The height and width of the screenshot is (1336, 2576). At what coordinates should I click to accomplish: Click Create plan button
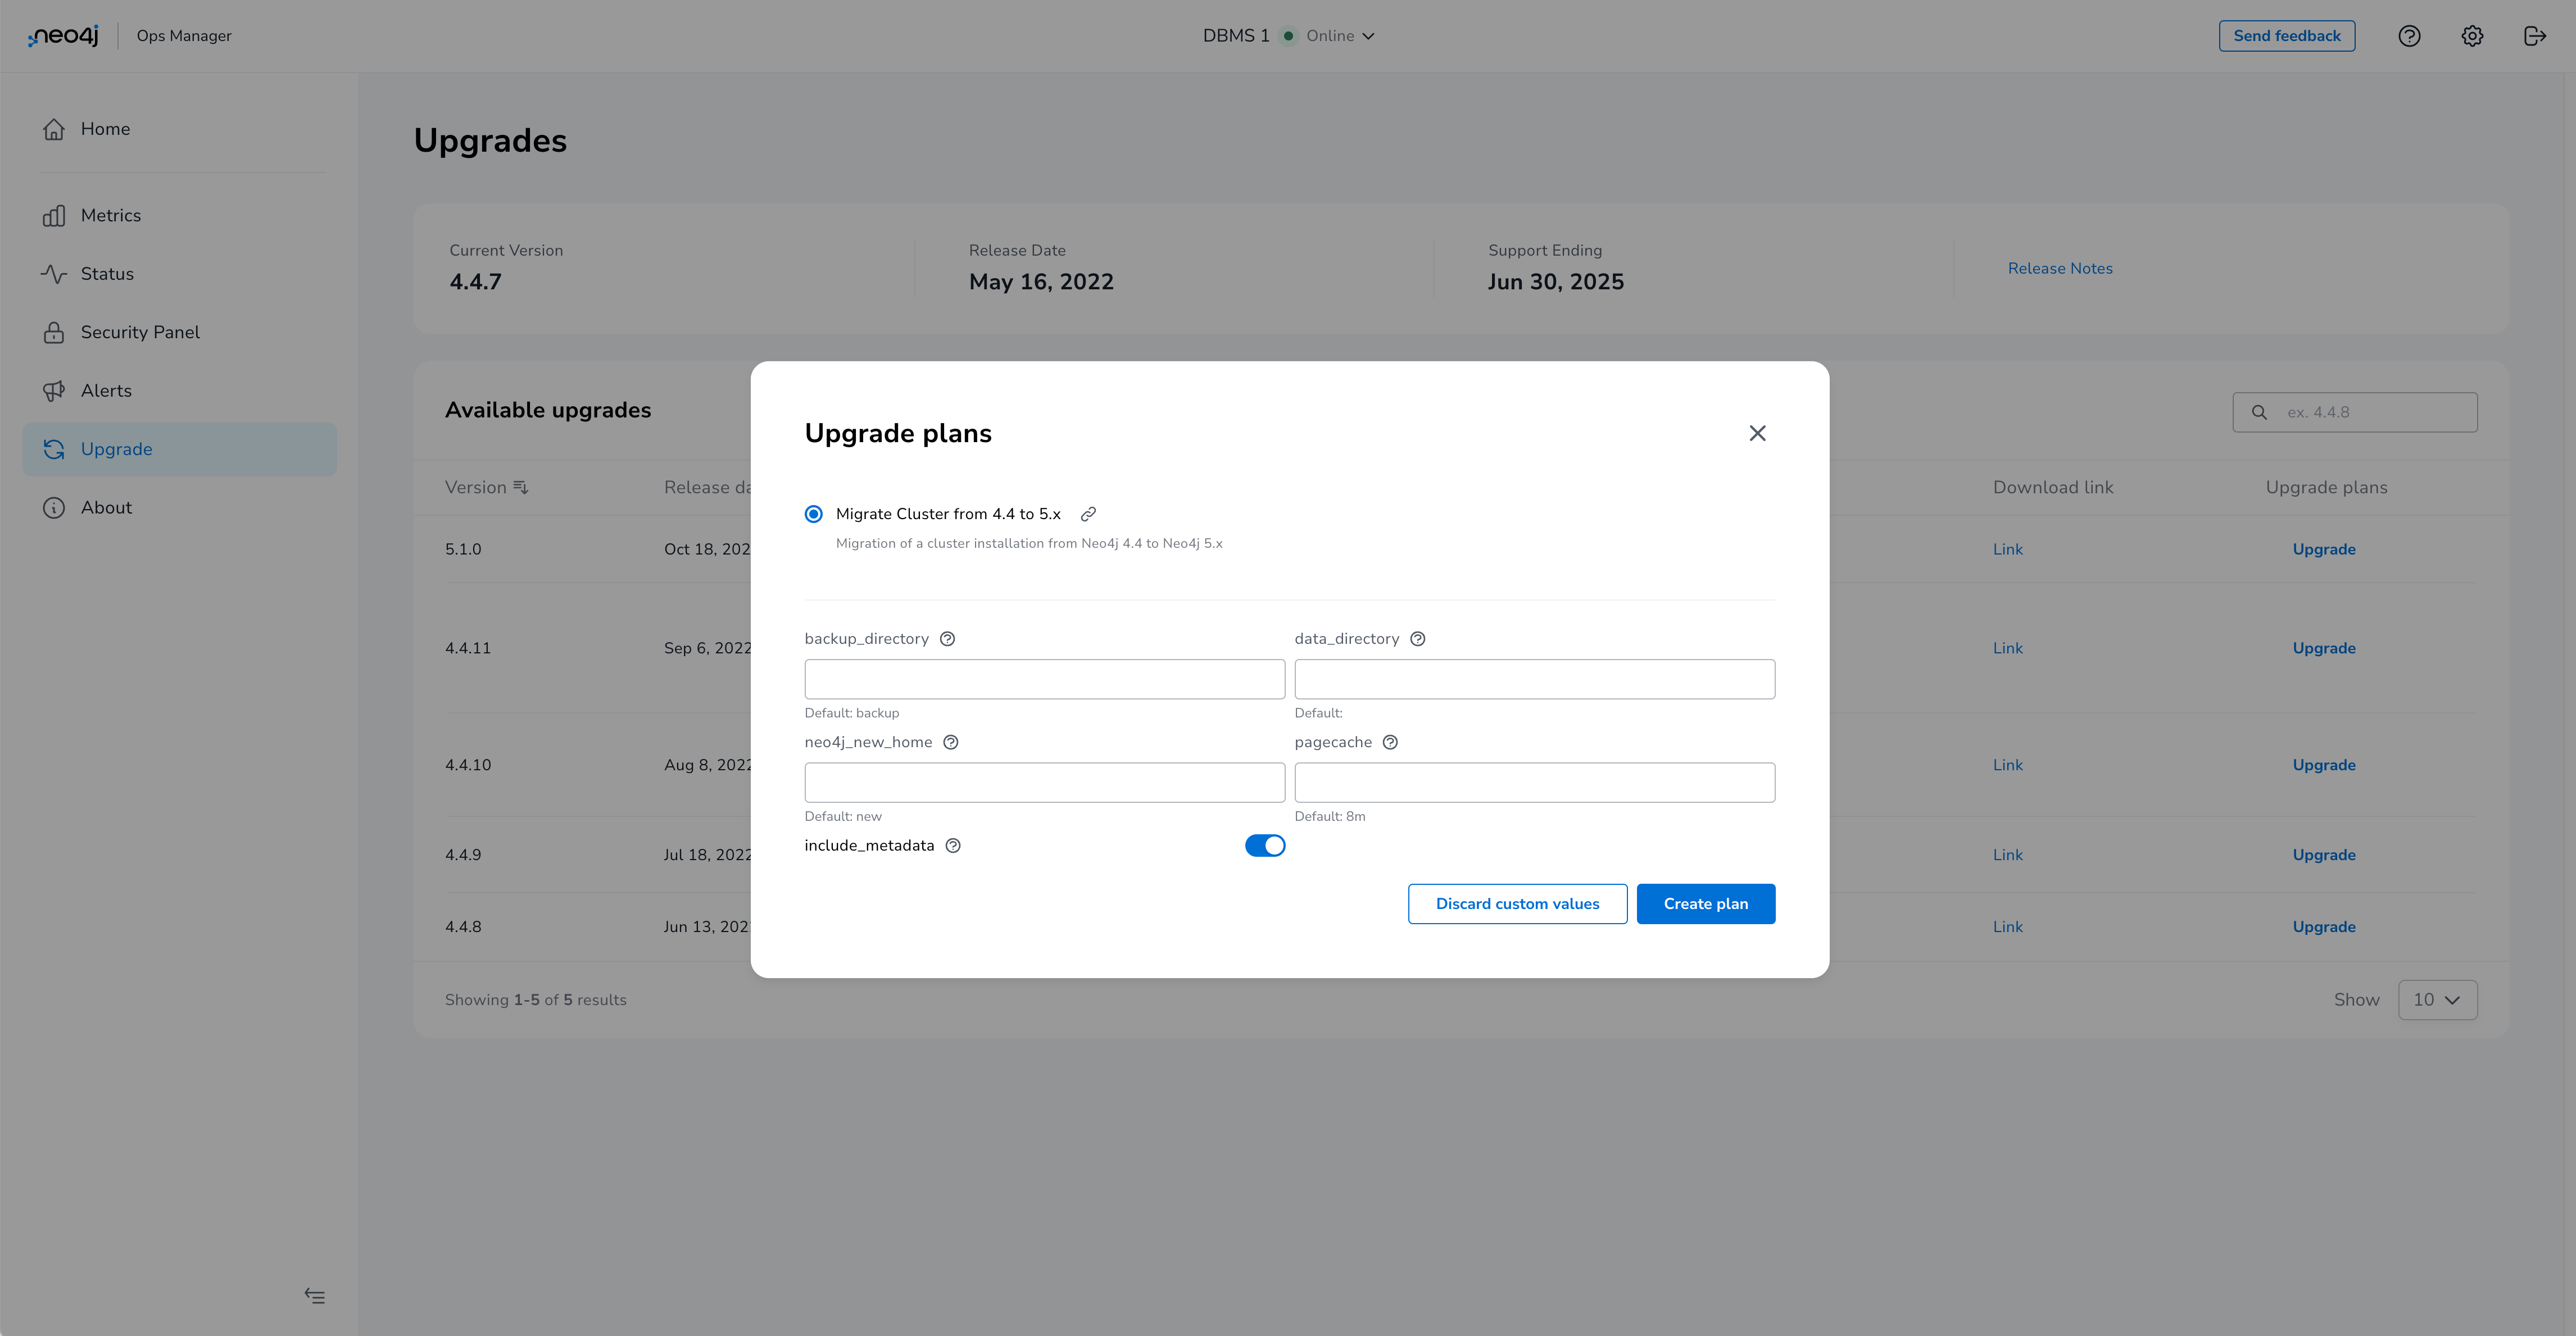tap(1706, 903)
